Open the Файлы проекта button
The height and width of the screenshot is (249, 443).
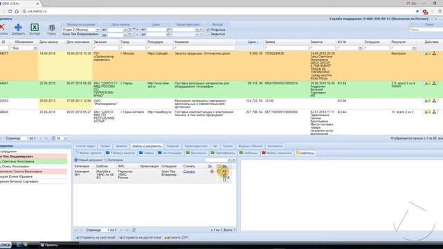point(88,153)
